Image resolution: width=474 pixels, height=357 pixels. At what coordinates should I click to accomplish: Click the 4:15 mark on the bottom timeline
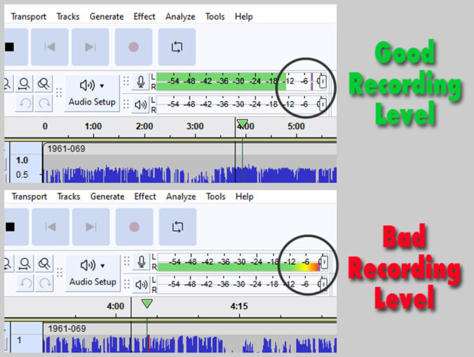239,307
